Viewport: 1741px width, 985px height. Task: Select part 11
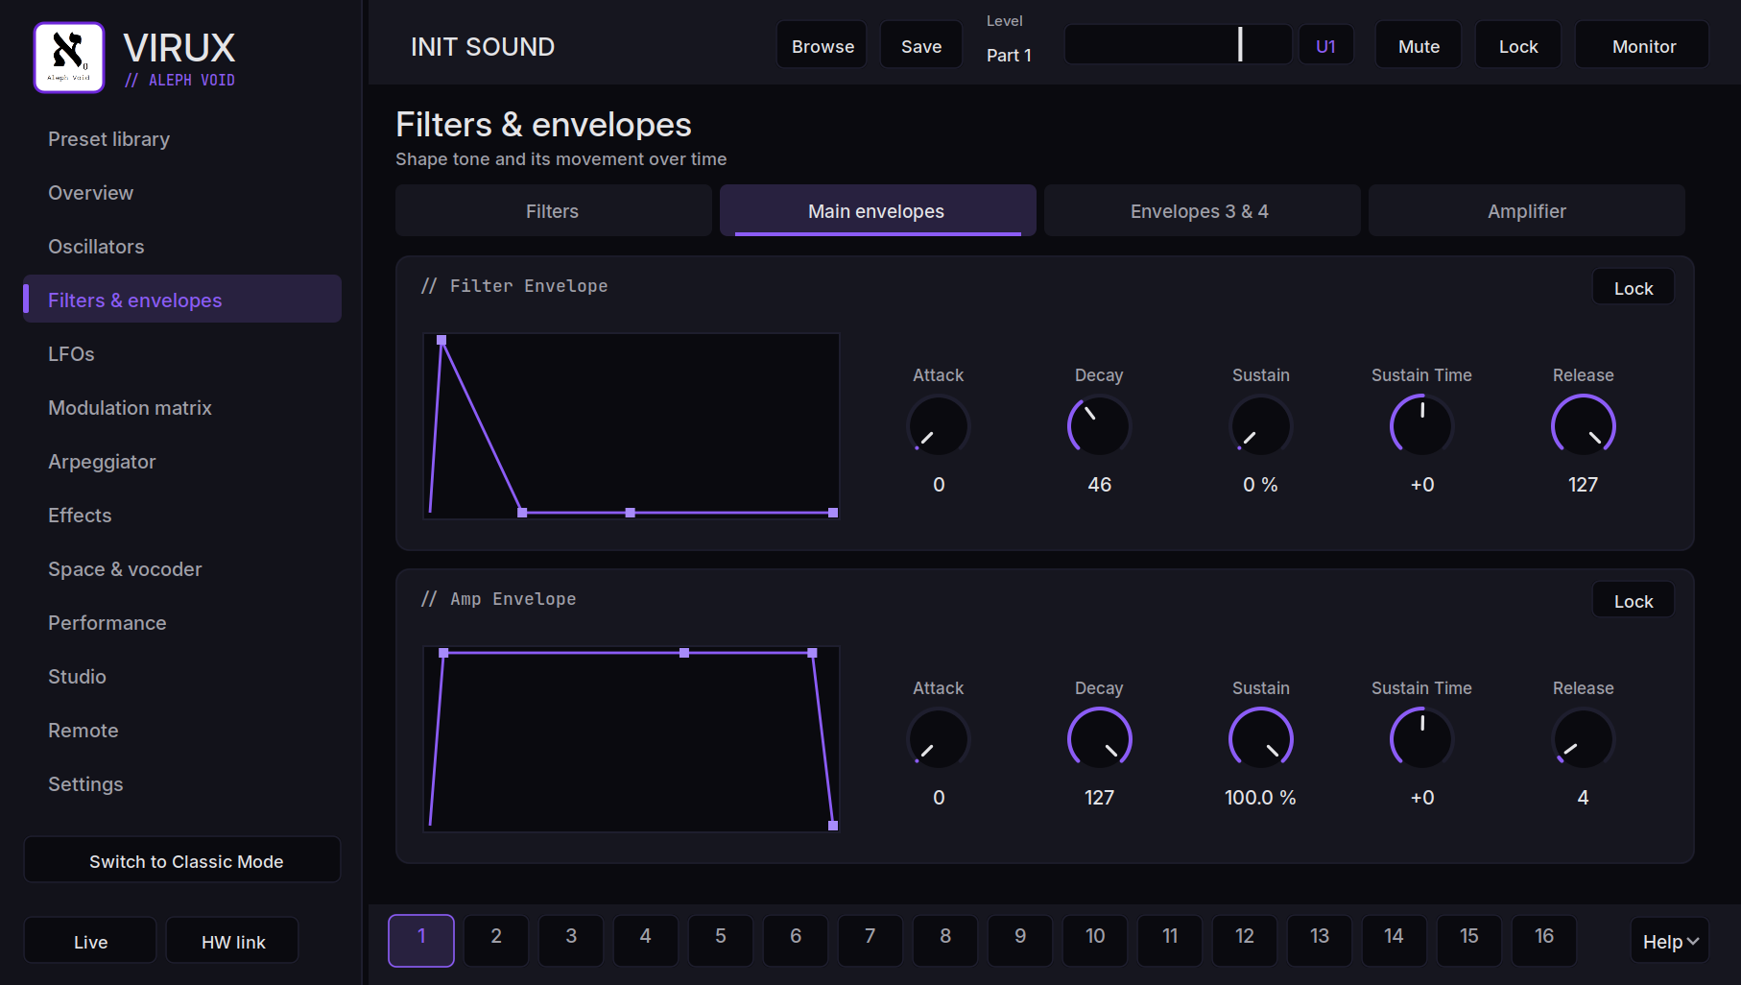pyautogui.click(x=1170, y=940)
